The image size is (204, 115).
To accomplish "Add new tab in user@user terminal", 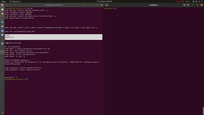I will pos(106,5).
